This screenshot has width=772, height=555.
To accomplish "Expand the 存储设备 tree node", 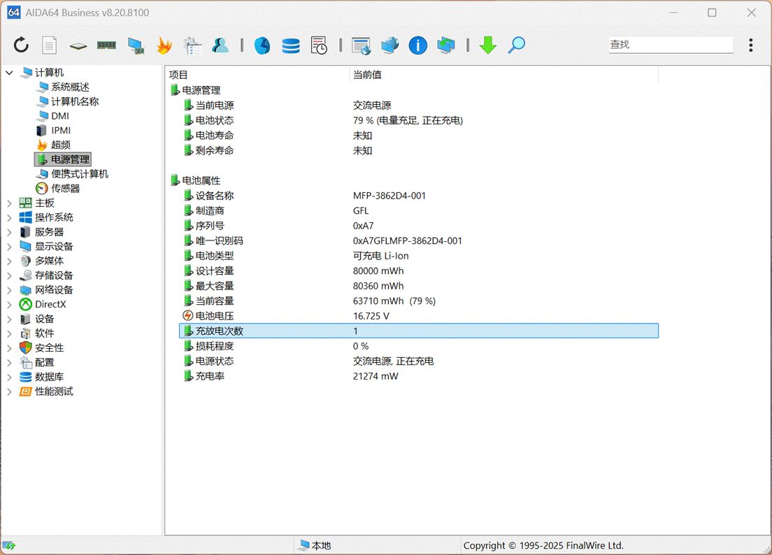I will (9, 275).
